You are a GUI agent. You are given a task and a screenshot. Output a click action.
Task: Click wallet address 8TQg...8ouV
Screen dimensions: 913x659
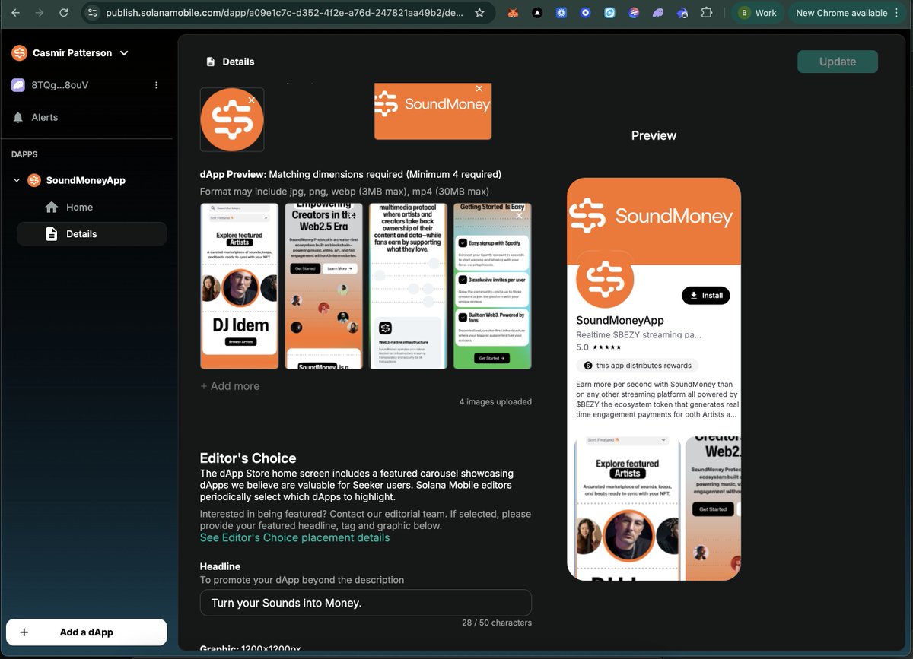click(60, 85)
